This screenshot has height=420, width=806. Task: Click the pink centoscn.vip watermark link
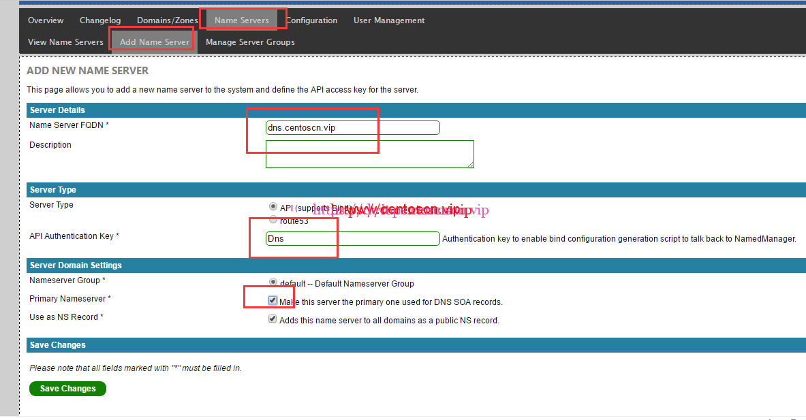(x=401, y=210)
